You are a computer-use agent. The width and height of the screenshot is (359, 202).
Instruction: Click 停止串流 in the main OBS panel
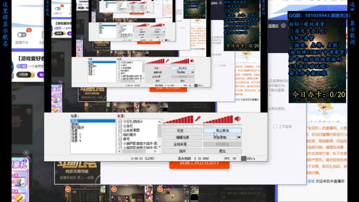point(222,131)
